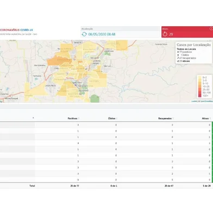213x213 pixels.
Task: Click the 'São Giácomo' map label
Action: [40, 65]
